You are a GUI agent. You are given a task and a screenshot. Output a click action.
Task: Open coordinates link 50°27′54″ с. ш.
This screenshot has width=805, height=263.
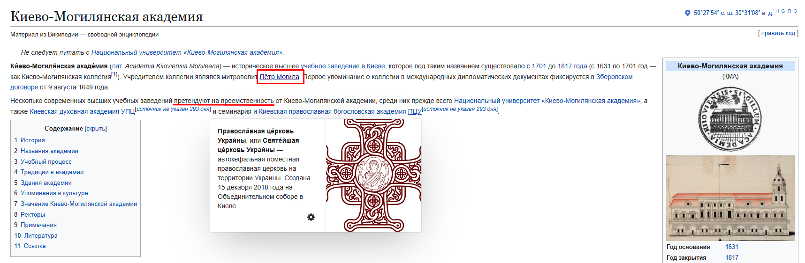coord(713,13)
